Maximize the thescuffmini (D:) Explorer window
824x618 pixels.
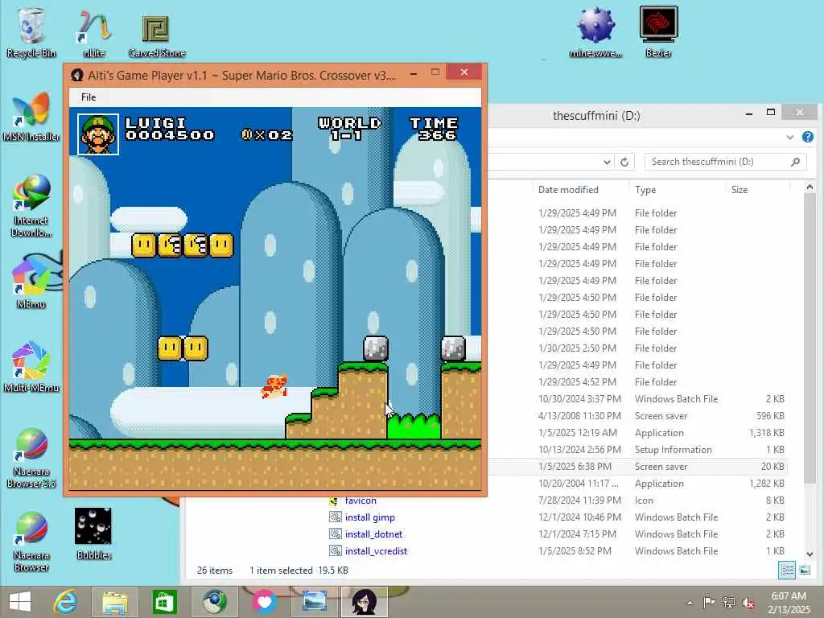(x=771, y=112)
